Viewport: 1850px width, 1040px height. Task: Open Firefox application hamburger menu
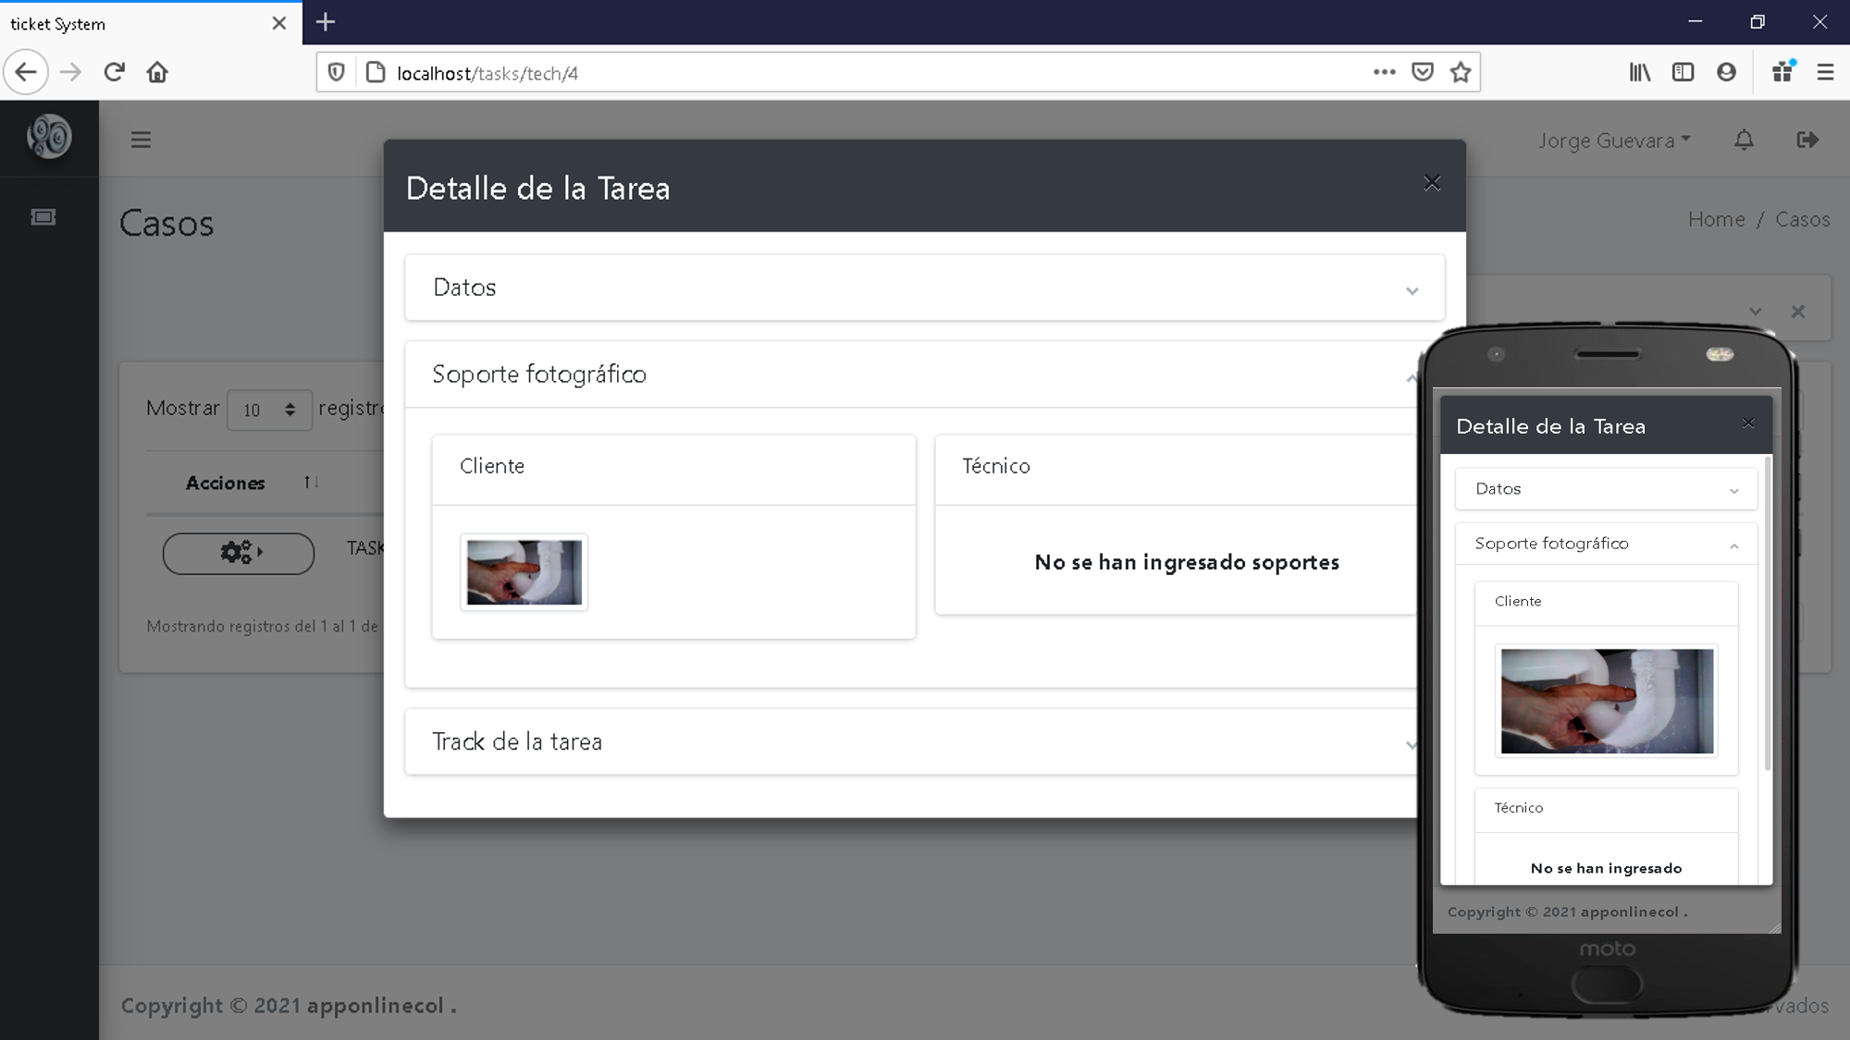[x=1825, y=72]
